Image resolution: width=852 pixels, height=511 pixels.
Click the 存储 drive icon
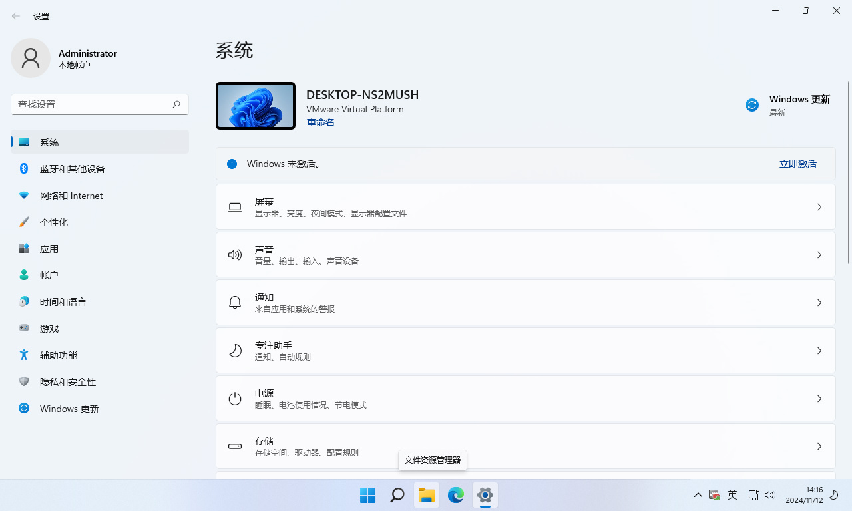pos(235,446)
